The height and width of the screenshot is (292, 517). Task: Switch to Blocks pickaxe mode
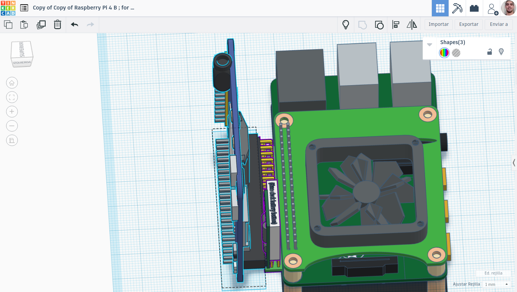457,8
